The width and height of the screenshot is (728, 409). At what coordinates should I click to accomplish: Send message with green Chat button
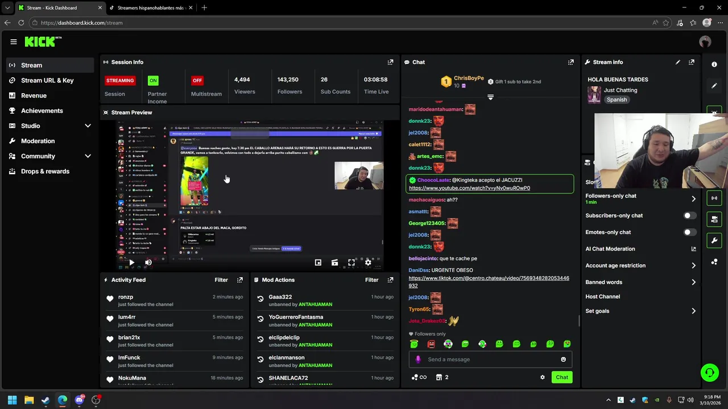click(562, 377)
